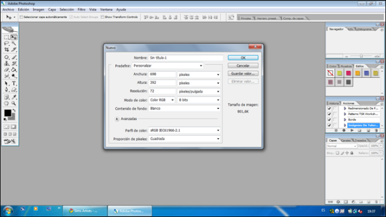Click the play action button in Acciones panel
The width and height of the screenshot is (386, 217).
(x=352, y=130)
